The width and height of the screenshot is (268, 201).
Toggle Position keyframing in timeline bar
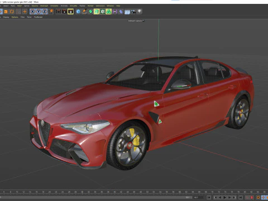pyautogui.click(x=264, y=197)
